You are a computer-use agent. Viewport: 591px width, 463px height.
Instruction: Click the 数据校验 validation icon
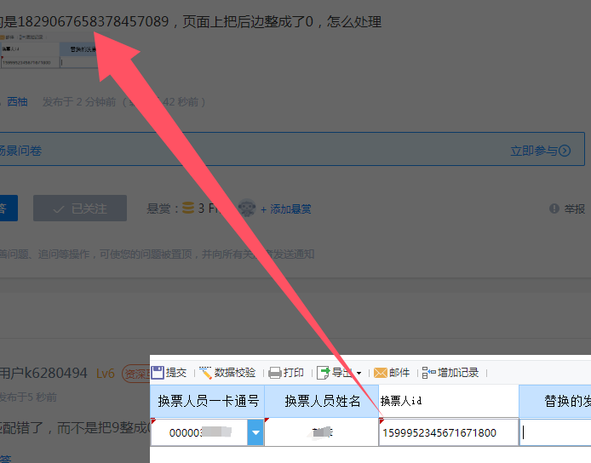[205, 373]
